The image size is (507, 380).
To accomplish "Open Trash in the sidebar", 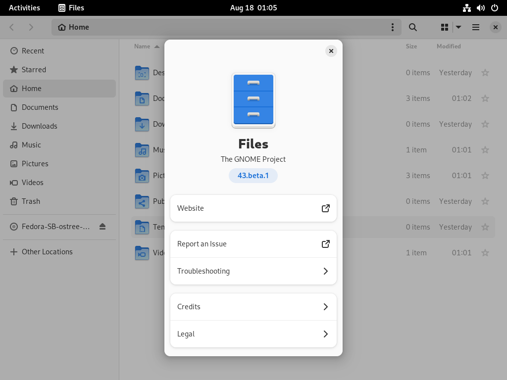I will tap(59, 201).
